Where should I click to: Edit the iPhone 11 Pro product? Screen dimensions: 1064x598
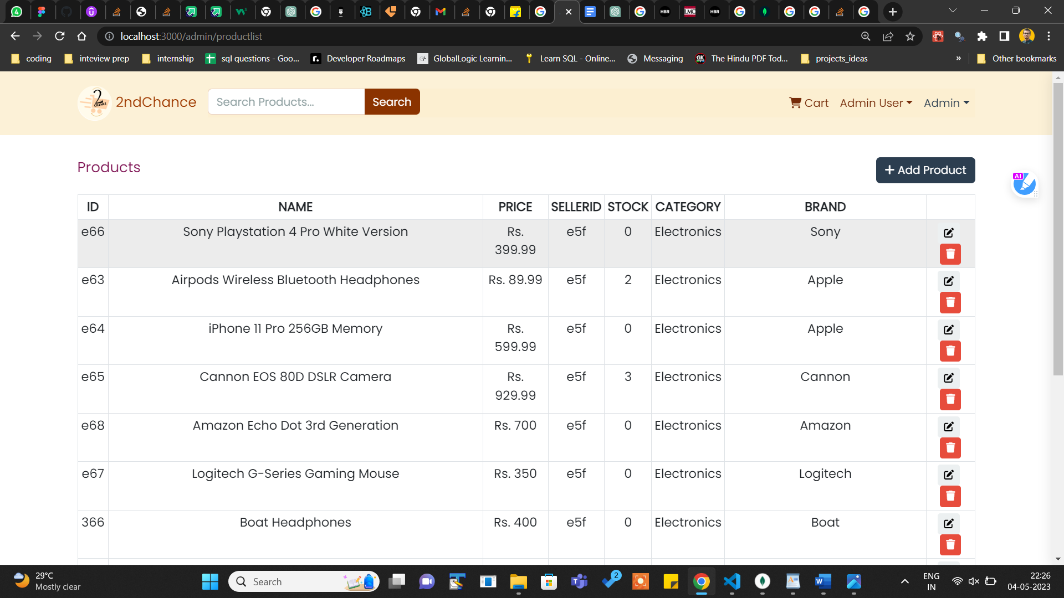click(x=949, y=329)
